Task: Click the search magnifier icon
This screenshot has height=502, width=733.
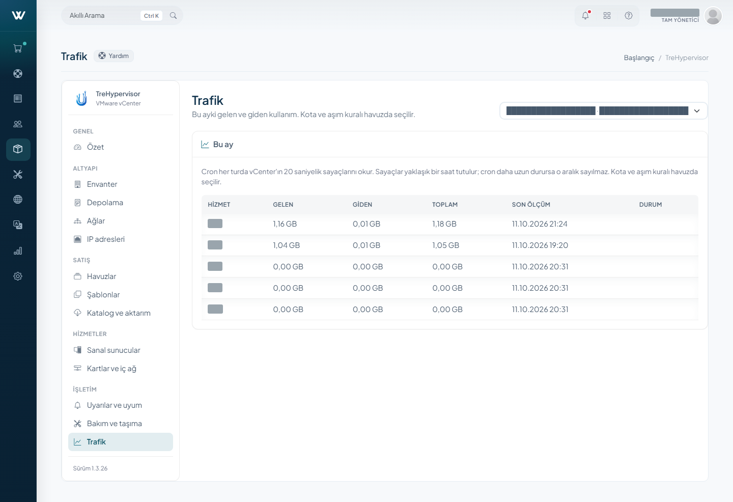Action: click(x=173, y=16)
